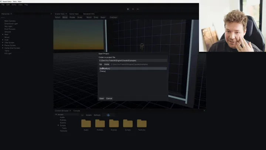Toggle World space mode
266x150 pixels.
click(x=89, y=17)
